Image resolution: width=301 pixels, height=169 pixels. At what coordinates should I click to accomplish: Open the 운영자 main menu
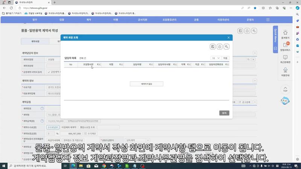tap(250, 20)
